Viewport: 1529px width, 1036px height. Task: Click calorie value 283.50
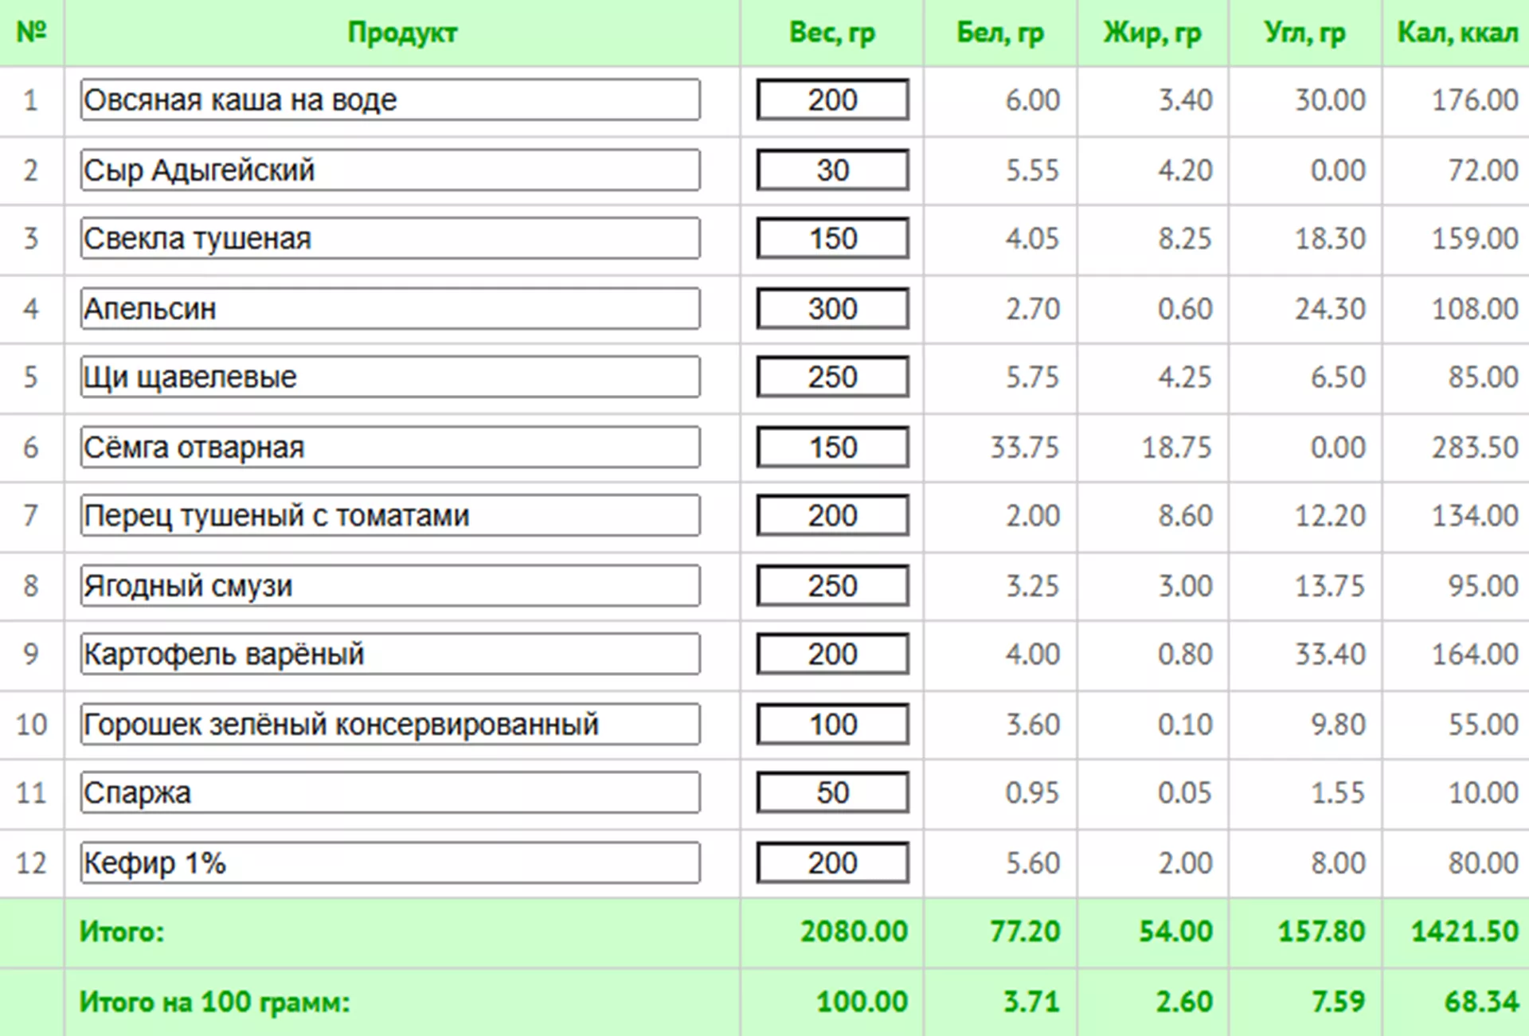coord(1475,448)
